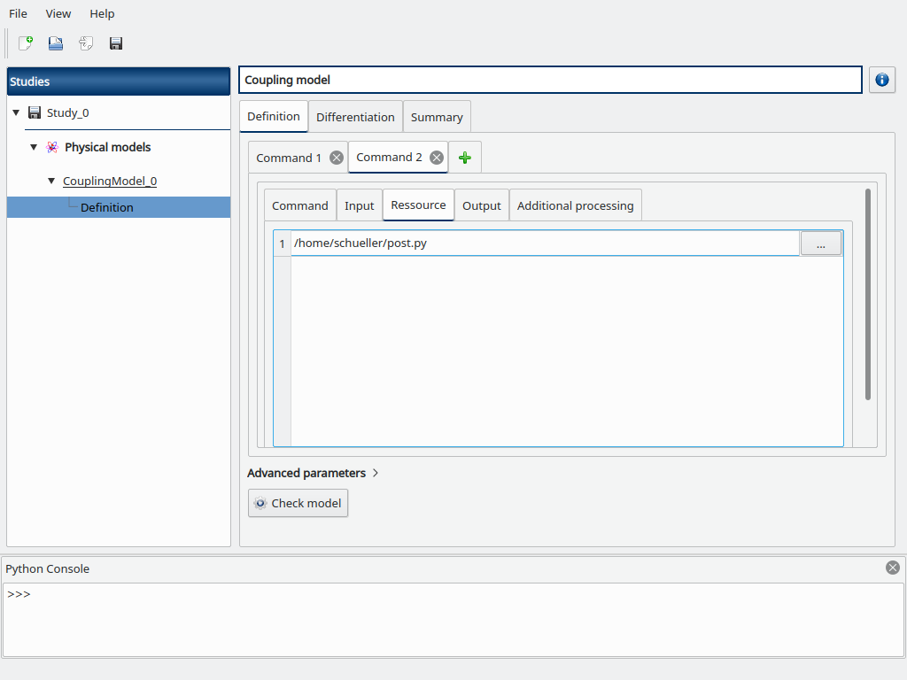Collapse the Study_0 tree node
907x680 pixels.
point(16,112)
